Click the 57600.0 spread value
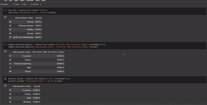Viewport: 207px width, 105px height. (x=38, y=26)
